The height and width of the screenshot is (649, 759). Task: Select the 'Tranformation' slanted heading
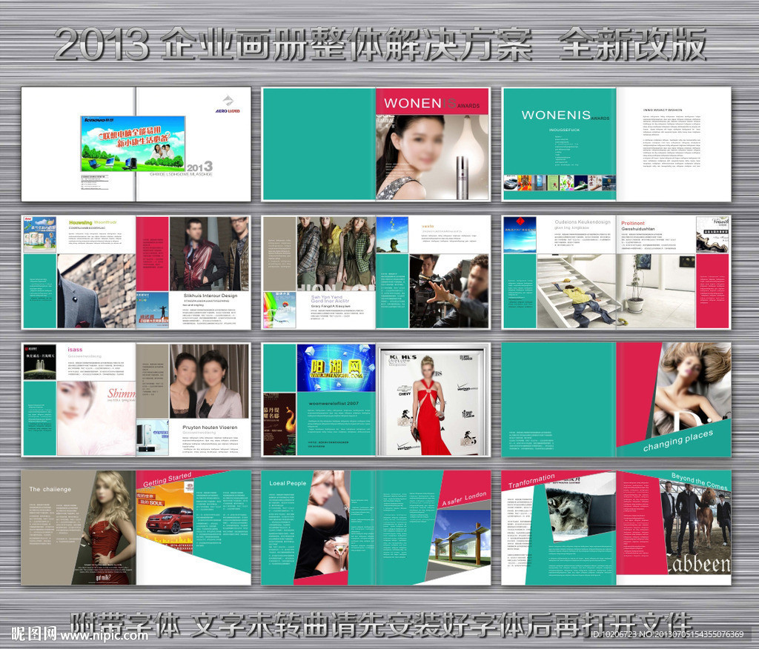[531, 481]
